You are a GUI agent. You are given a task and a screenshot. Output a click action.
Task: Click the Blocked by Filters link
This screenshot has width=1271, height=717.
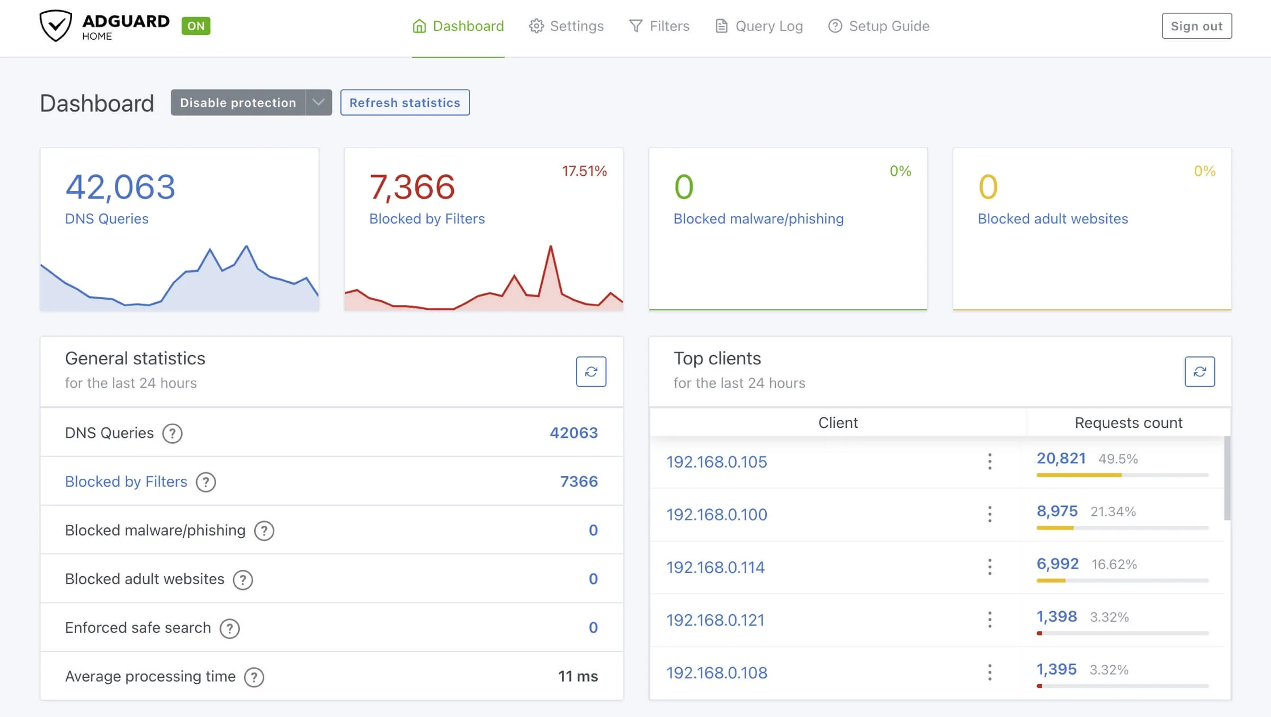click(x=126, y=480)
